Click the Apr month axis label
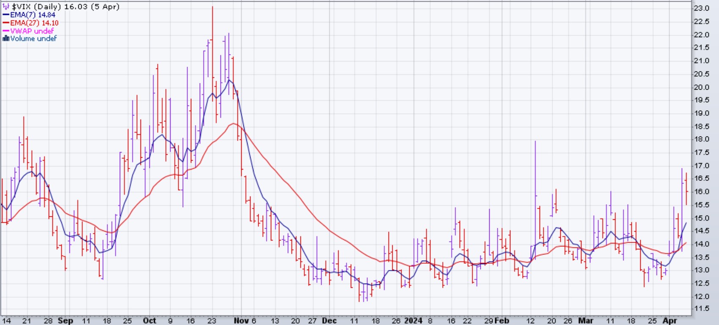Image resolution: width=719 pixels, height=325 pixels. point(670,320)
